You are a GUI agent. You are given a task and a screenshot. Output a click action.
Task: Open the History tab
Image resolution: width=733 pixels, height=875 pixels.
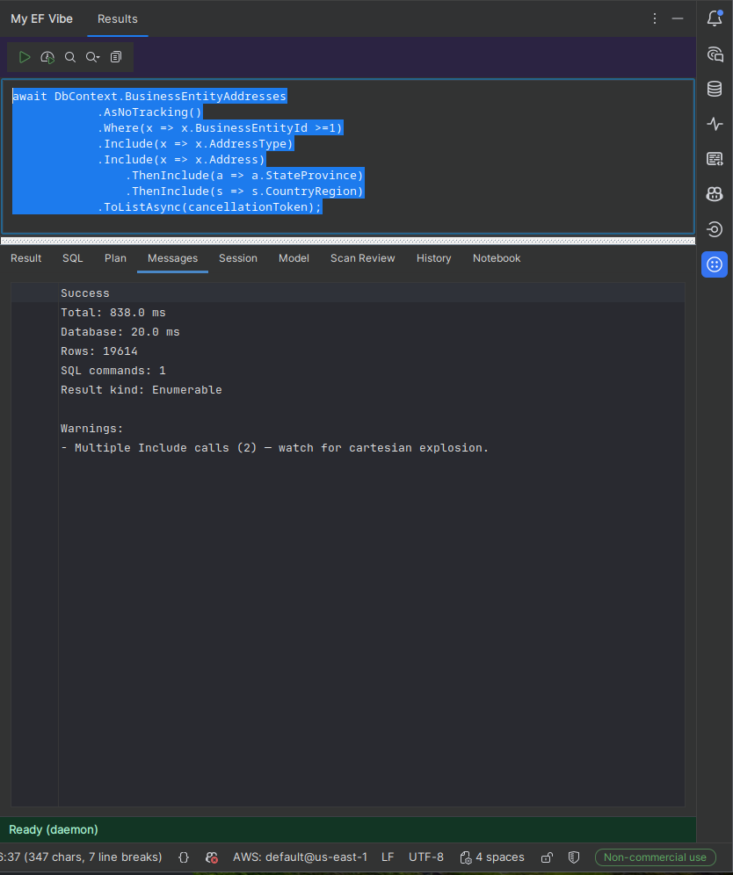coord(434,258)
